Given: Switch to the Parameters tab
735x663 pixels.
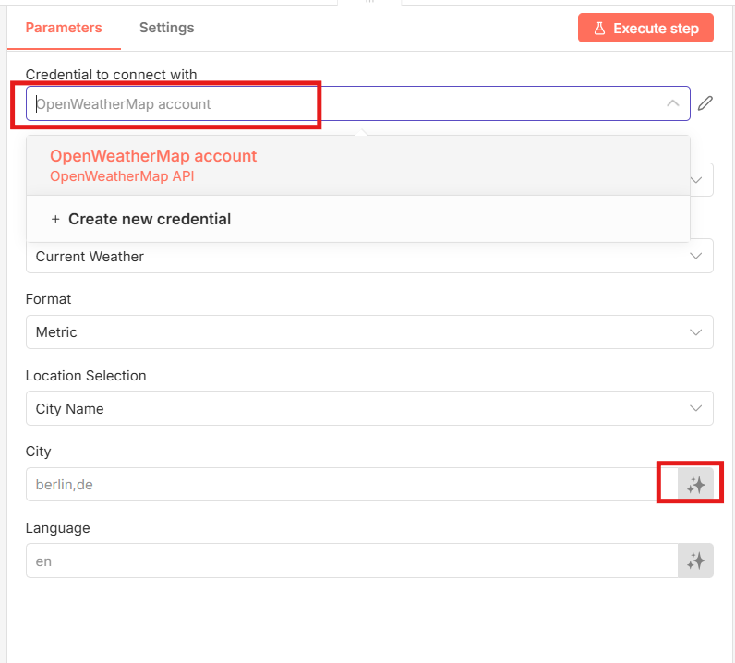Looking at the screenshot, I should pyautogui.click(x=64, y=28).
